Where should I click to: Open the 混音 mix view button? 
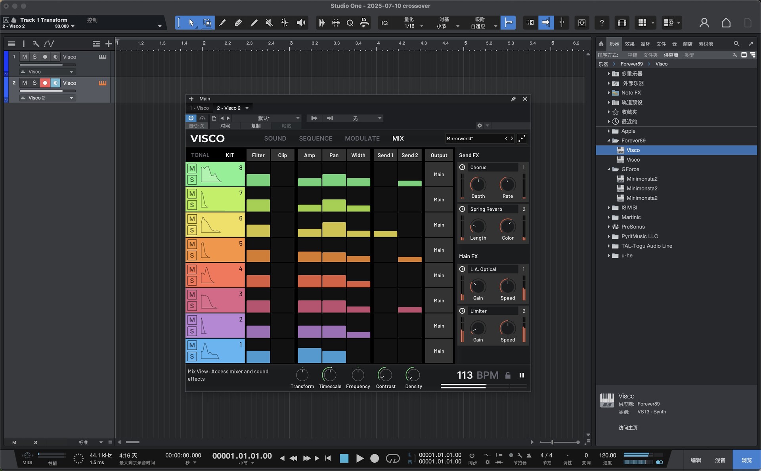click(x=720, y=460)
